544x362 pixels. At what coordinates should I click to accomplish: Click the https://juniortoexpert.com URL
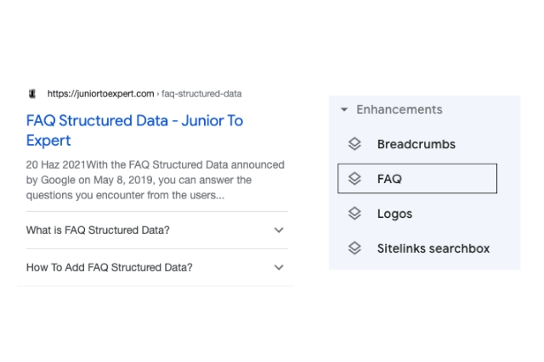point(100,94)
